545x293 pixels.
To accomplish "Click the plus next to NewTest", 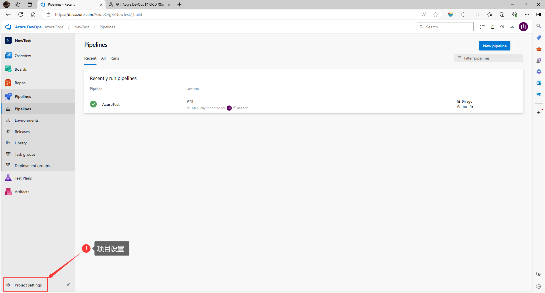I will coord(68,40).
